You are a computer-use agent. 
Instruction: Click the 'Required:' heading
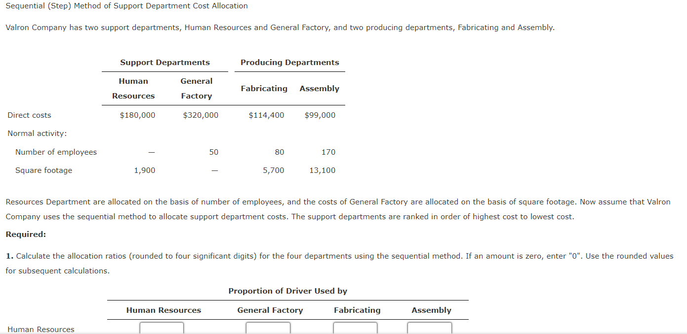[x=26, y=234]
